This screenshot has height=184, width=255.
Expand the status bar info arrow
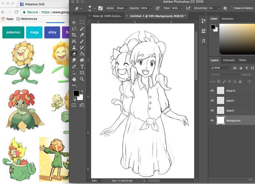(144, 181)
